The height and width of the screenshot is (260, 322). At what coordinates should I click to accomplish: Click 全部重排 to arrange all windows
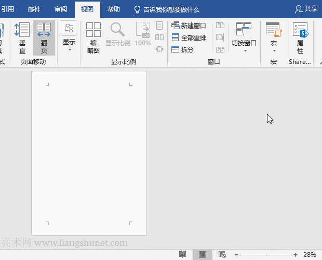189,37
